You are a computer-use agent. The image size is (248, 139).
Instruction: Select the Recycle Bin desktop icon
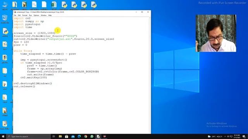(x=5, y=19)
